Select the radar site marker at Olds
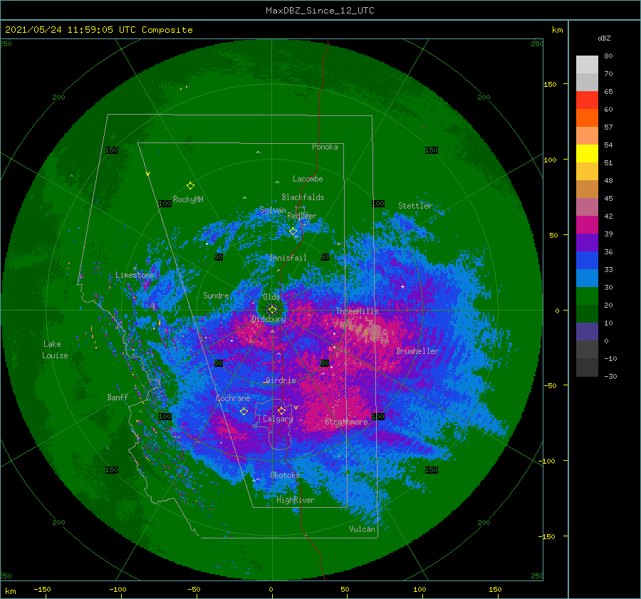The image size is (641, 599). pos(272,310)
